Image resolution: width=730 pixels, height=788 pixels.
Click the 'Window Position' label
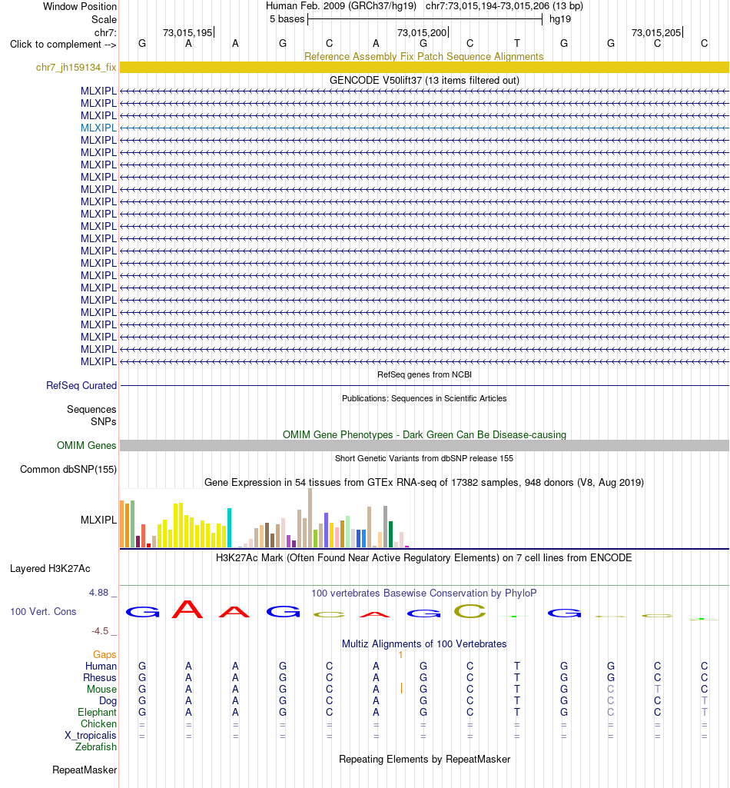tap(80, 6)
